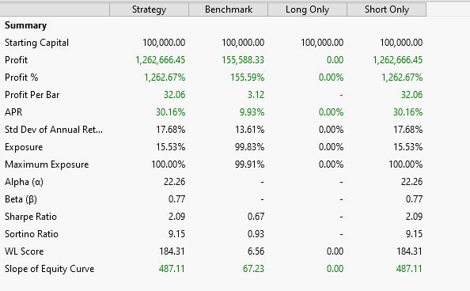Select the Maximum Exposure row label
The height and width of the screenshot is (291, 470).
click(47, 164)
